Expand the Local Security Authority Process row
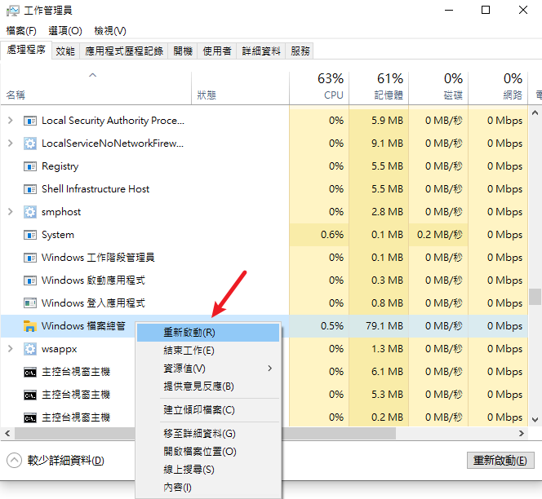 (x=11, y=121)
